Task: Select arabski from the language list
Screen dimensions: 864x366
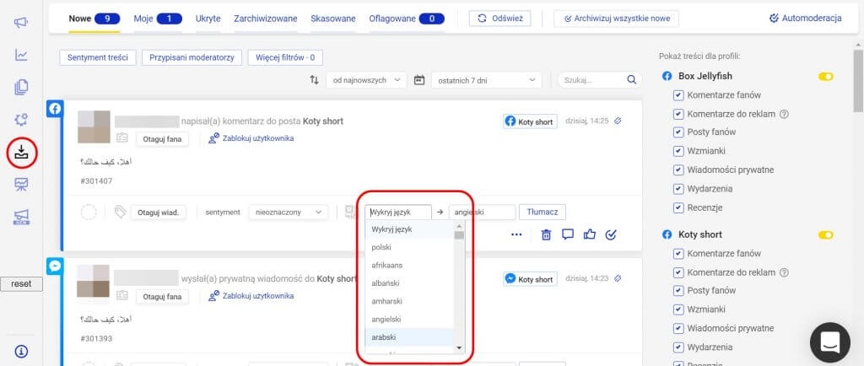Action: (x=409, y=336)
